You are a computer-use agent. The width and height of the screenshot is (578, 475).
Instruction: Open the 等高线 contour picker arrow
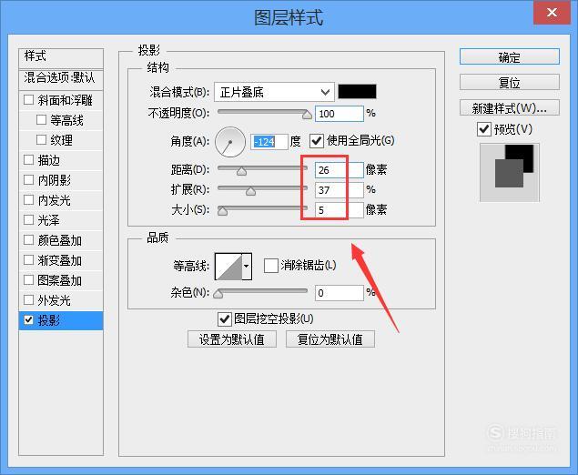pyautogui.click(x=247, y=266)
